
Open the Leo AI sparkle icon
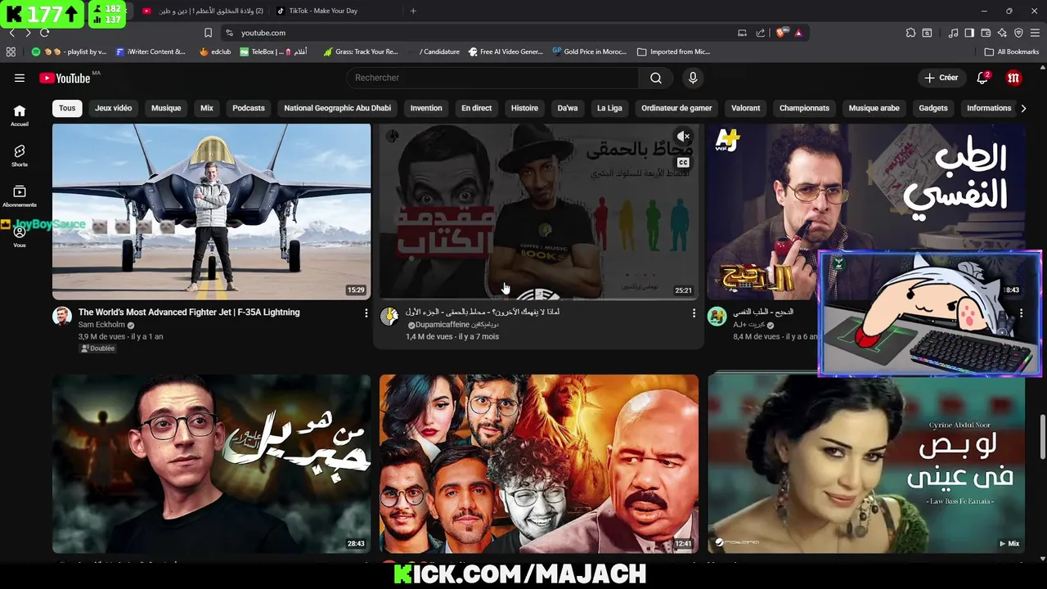click(1002, 33)
